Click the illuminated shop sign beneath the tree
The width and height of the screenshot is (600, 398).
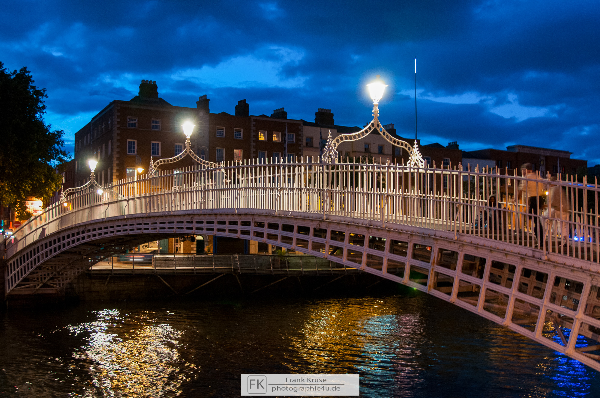point(34,207)
